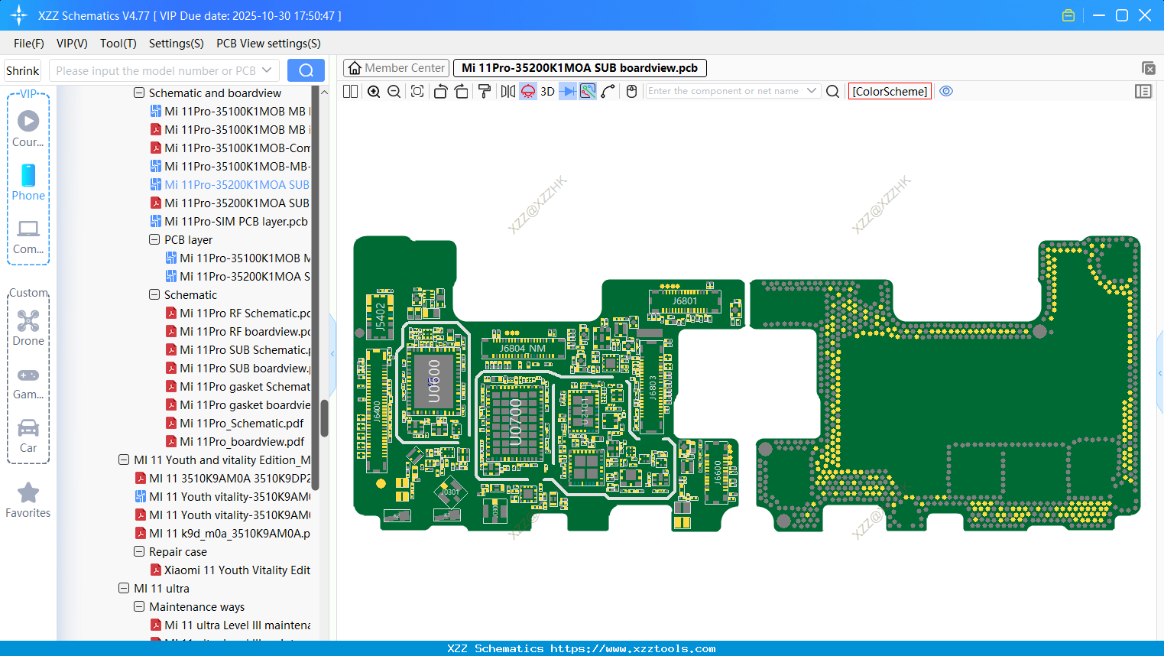
Task: Switch the board view to 3D
Action: click(x=547, y=91)
